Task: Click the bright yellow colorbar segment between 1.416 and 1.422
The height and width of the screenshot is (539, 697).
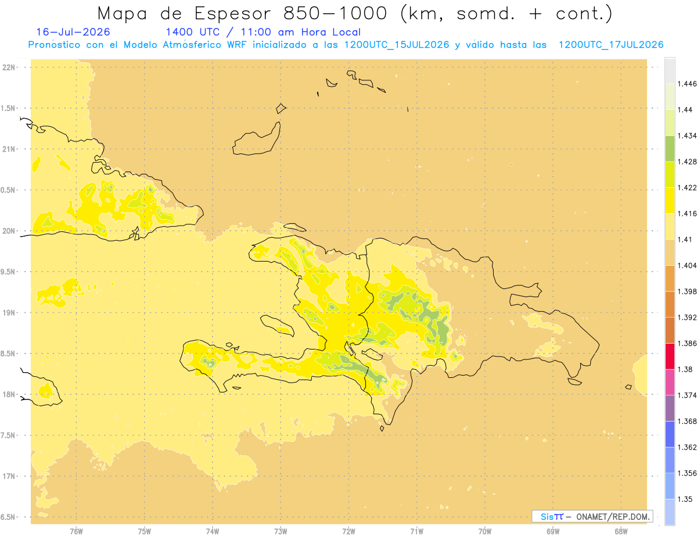Action: click(x=670, y=200)
